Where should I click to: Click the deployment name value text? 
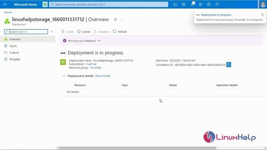pyautogui.click(x=113, y=60)
